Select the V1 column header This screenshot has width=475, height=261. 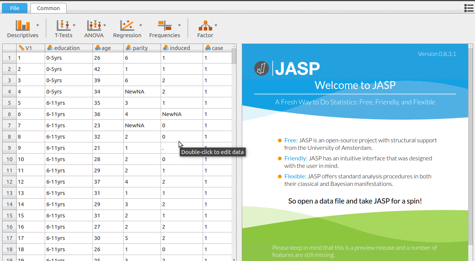click(31, 48)
